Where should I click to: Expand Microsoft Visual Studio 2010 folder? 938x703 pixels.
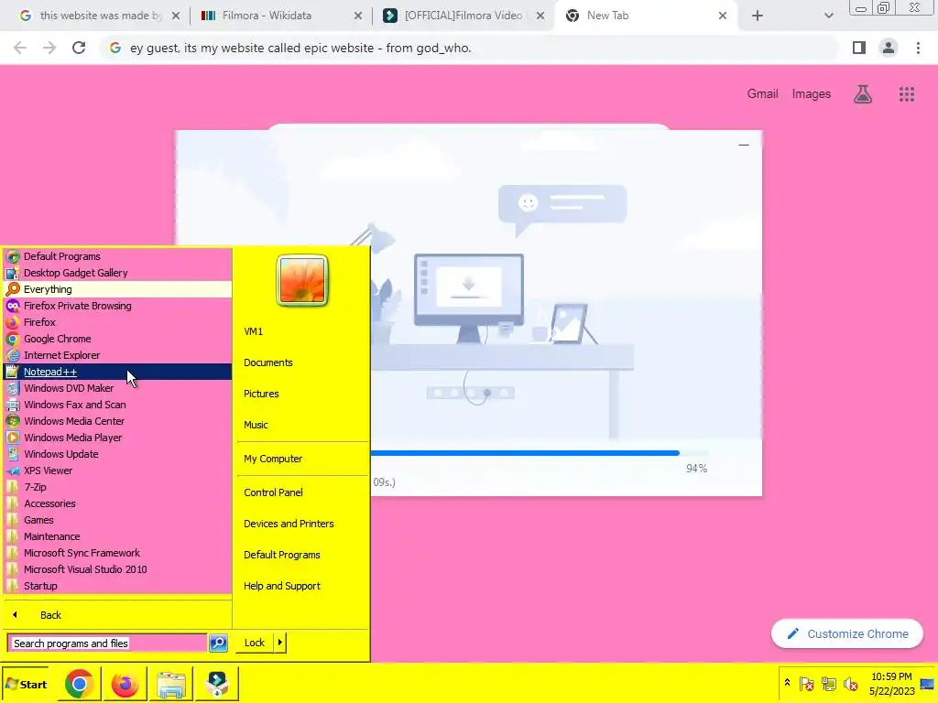(x=117, y=569)
